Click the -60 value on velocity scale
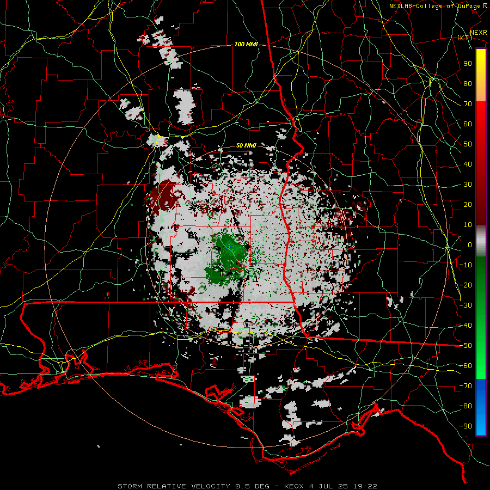This screenshot has height=490, width=490. tap(465, 366)
